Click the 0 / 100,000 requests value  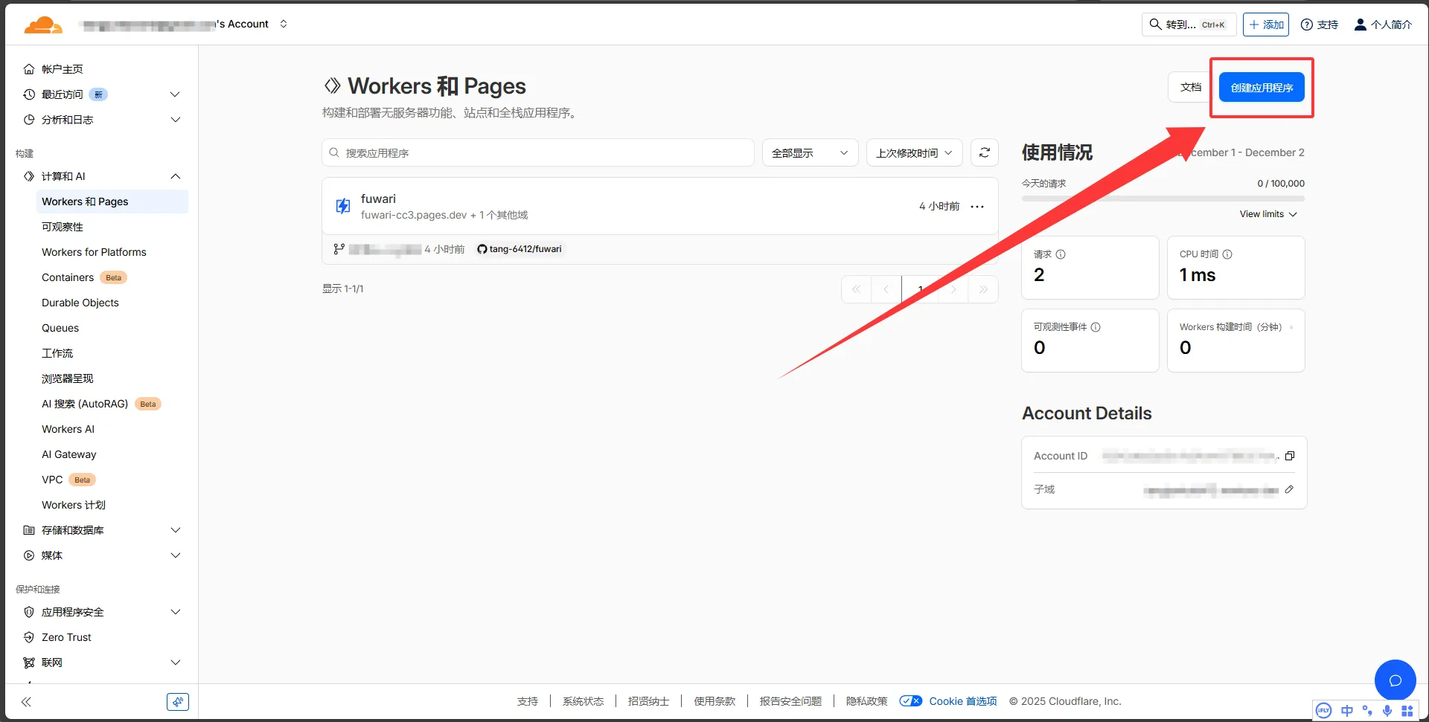click(1280, 184)
